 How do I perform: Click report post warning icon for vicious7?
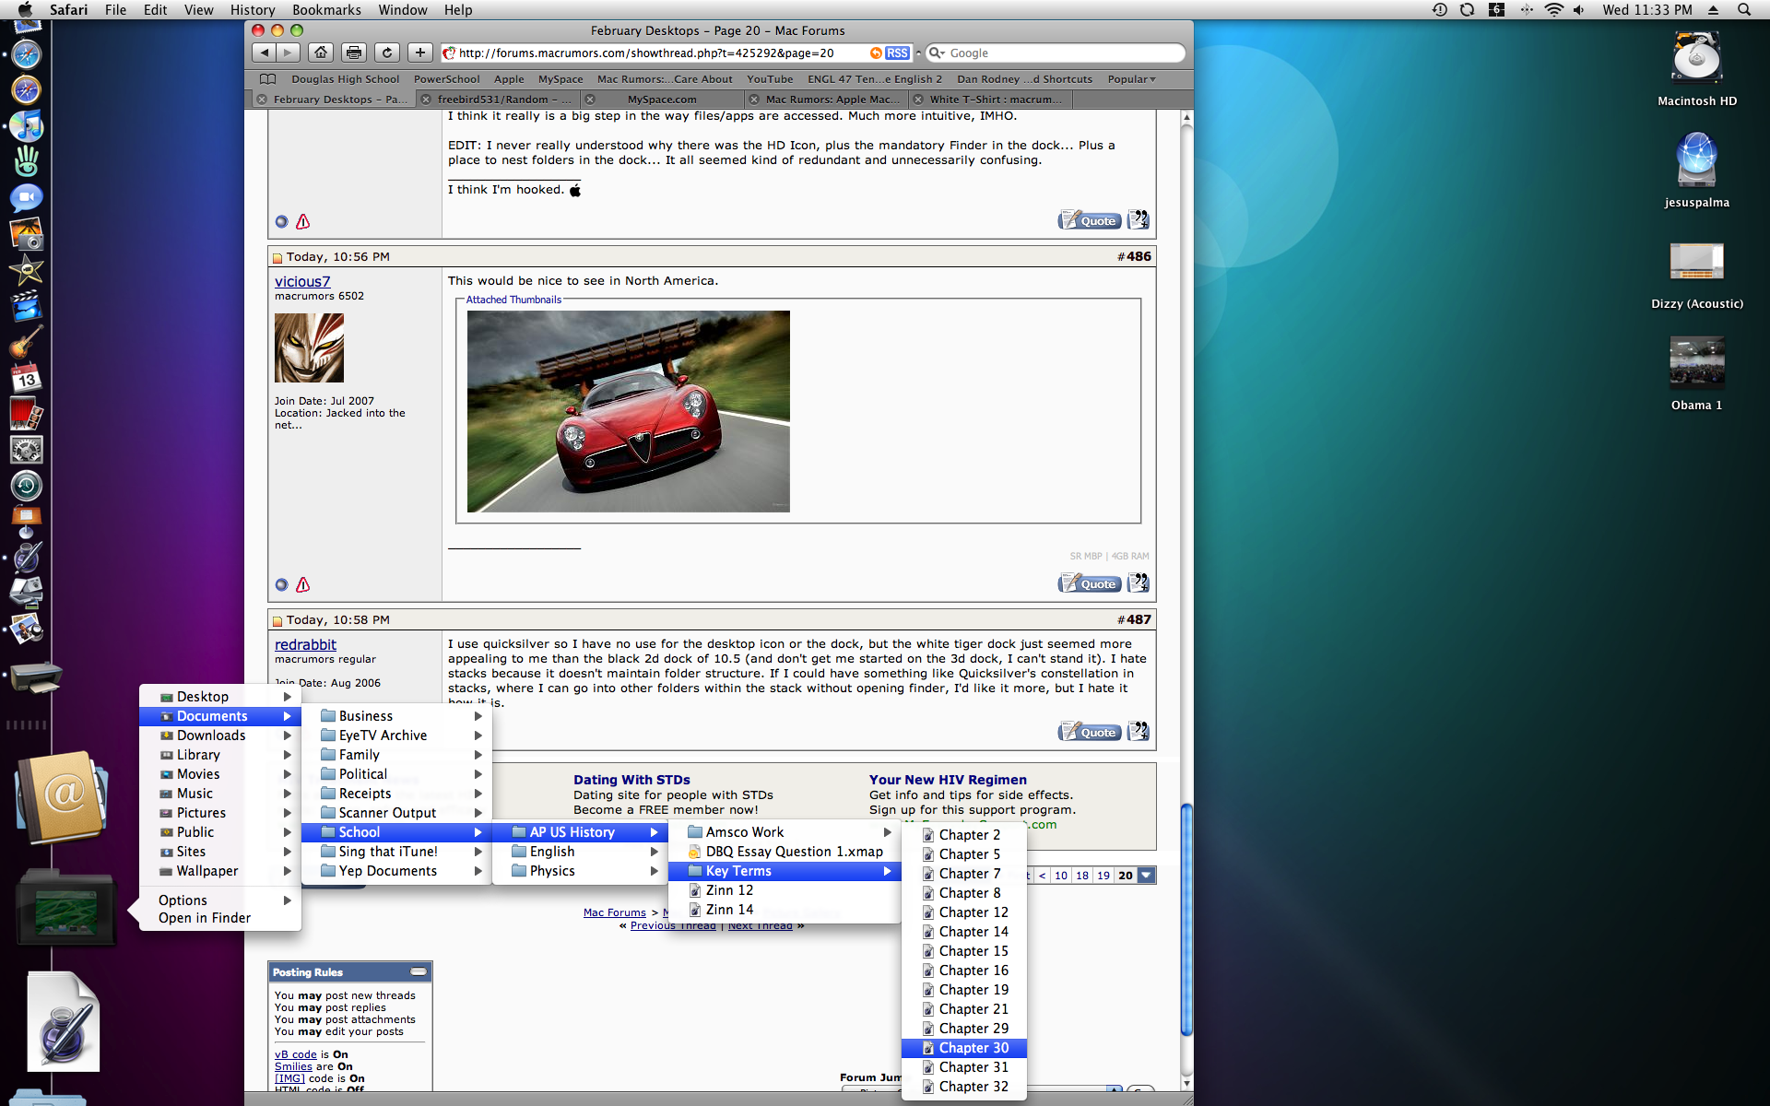(x=302, y=584)
